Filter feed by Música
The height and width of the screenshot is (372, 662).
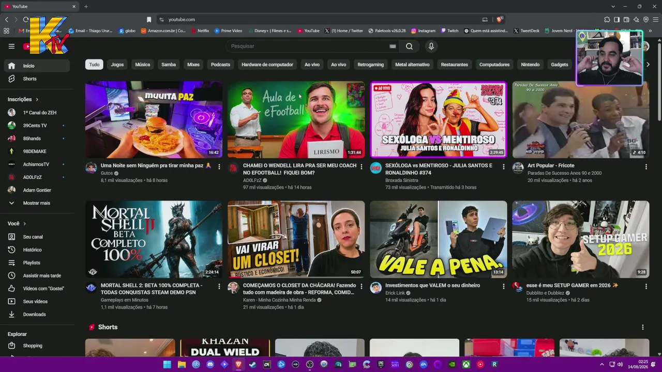tap(142, 65)
